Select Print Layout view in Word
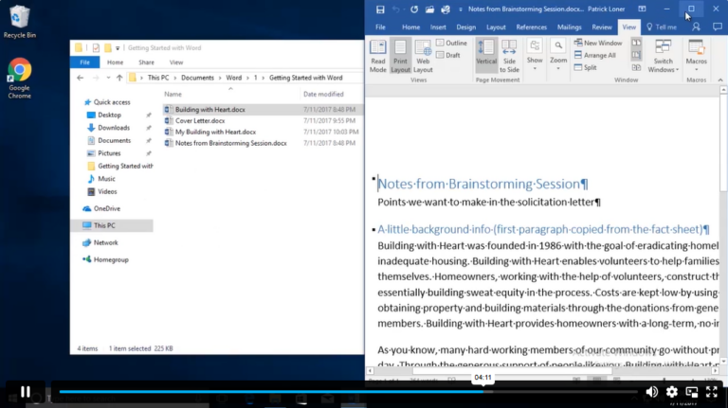The width and height of the screenshot is (728, 408). tap(400, 56)
